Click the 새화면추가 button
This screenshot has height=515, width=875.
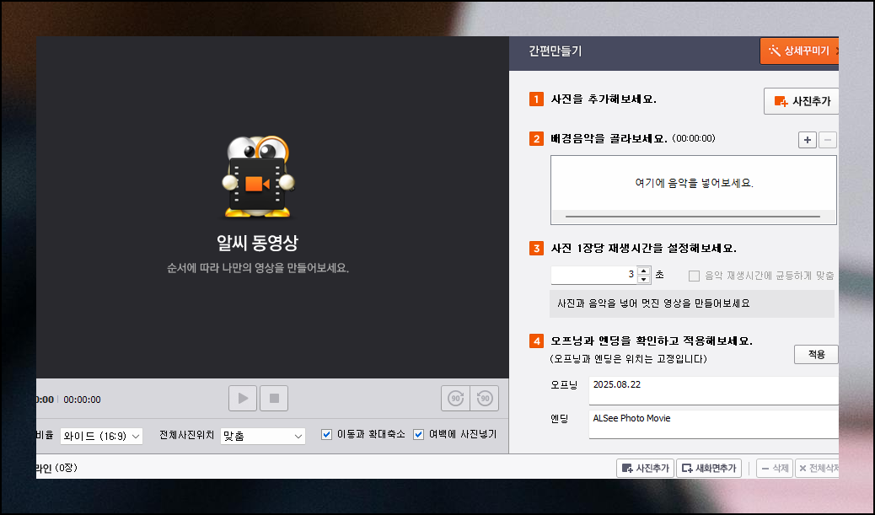709,468
